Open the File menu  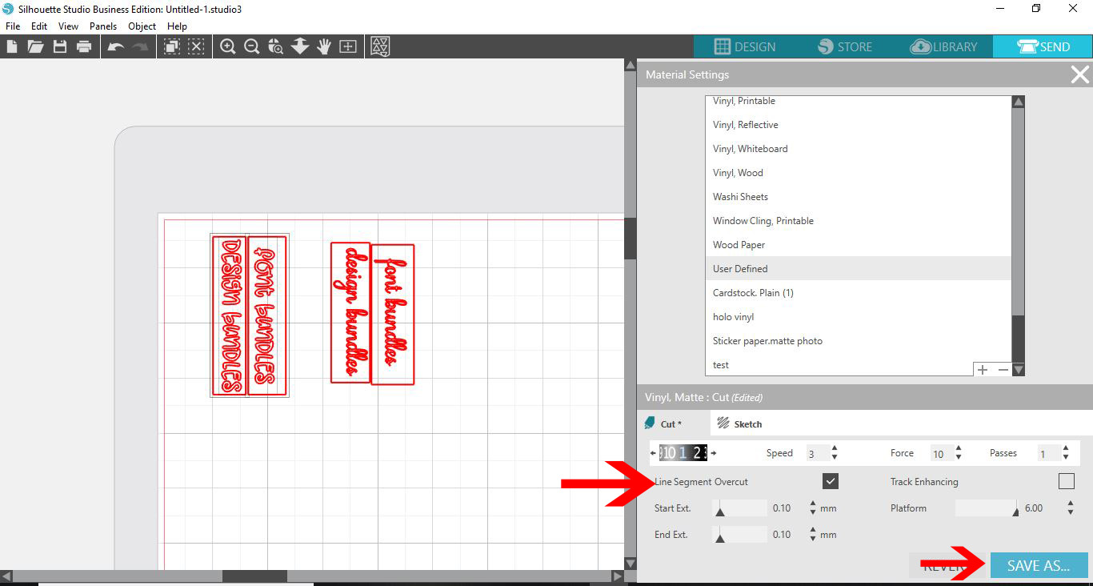click(13, 26)
